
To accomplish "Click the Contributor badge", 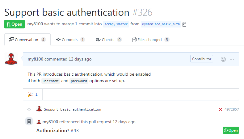I will click(x=202, y=59).
